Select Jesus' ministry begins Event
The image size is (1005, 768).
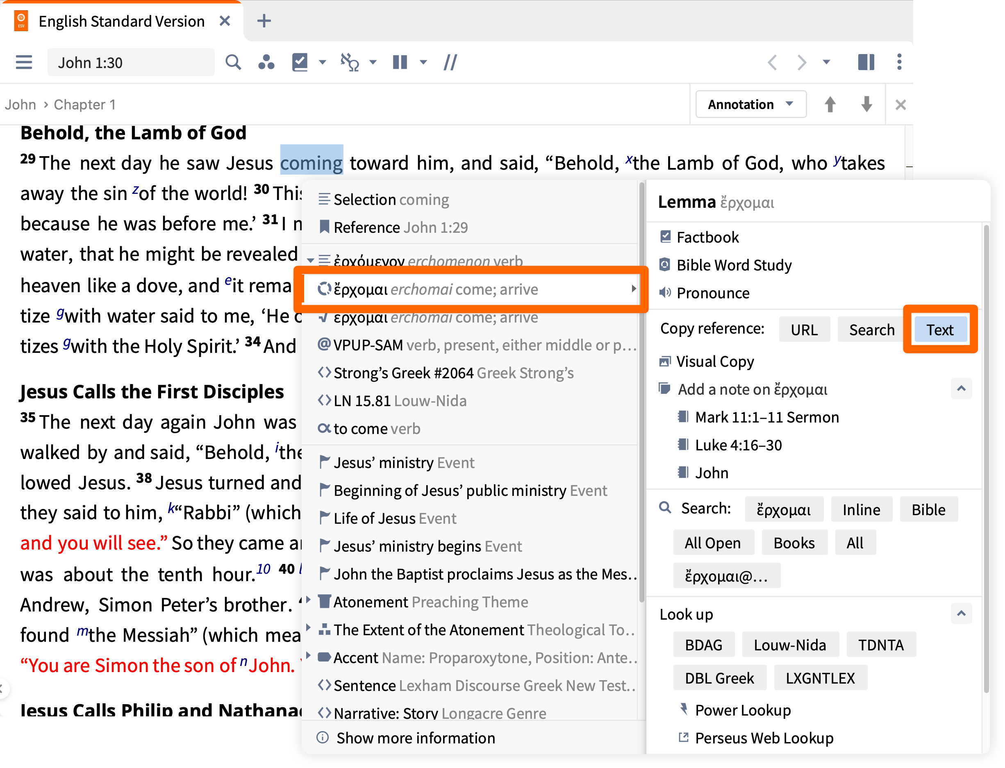(470, 546)
